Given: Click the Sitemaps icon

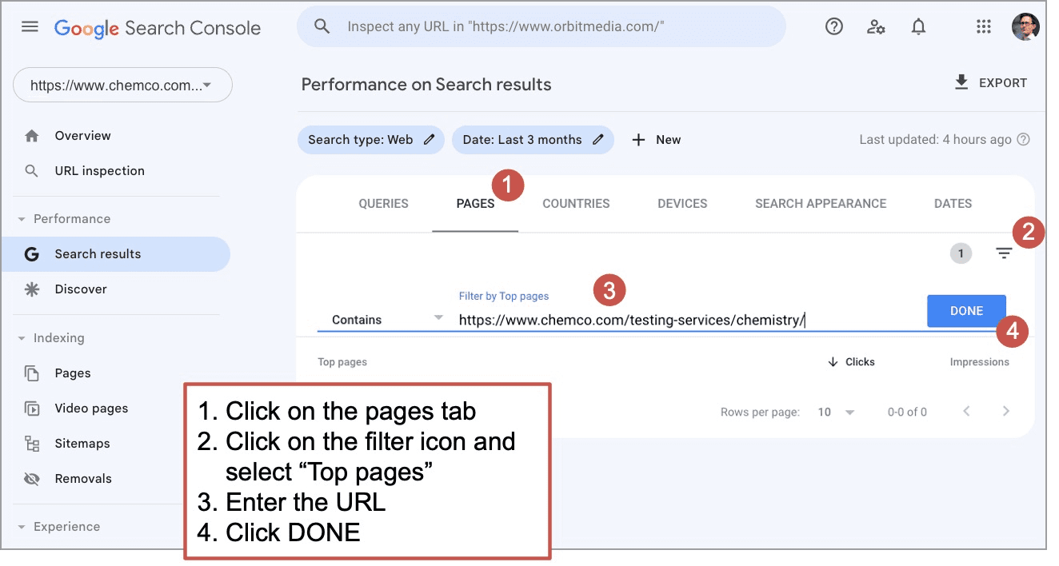Looking at the screenshot, I should click(x=32, y=444).
